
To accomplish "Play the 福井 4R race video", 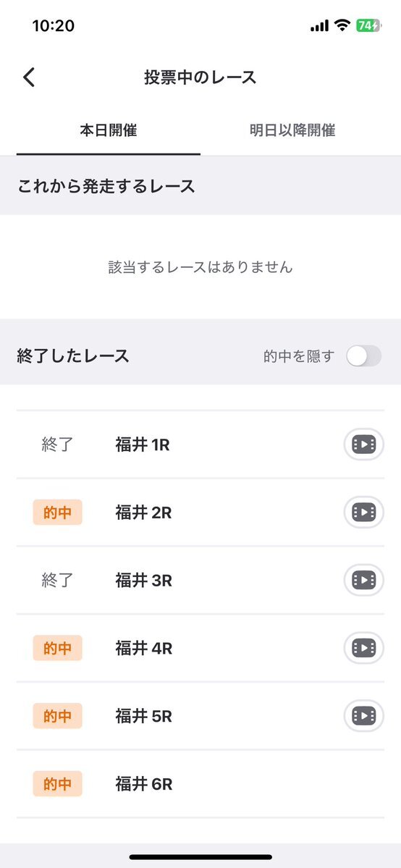I will pos(364,648).
